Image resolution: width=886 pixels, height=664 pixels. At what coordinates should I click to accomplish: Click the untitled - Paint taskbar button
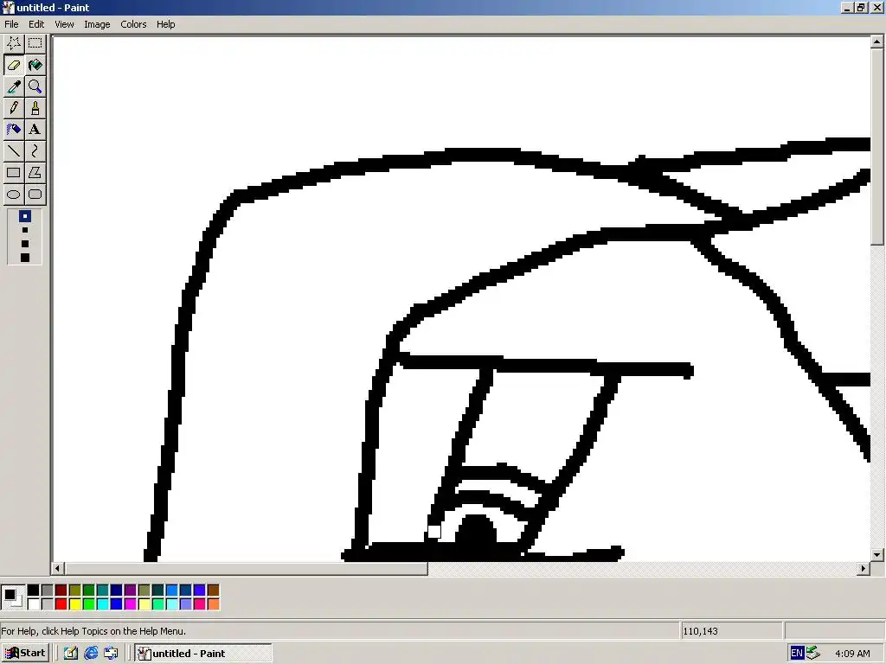pos(203,654)
